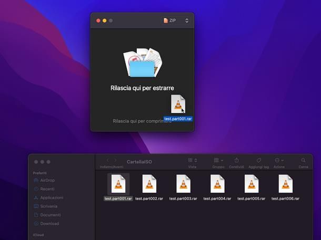The width and height of the screenshot is (321, 240).
Task: Click the test.part003.rar filename label
Action: click(183, 199)
